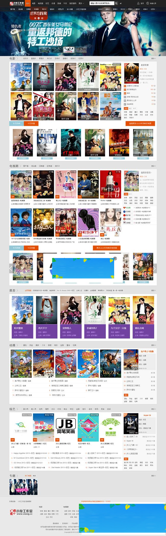Click 国产剧 in the dark sub navigation
Screen dimensions: 166x536
point(13,9)
